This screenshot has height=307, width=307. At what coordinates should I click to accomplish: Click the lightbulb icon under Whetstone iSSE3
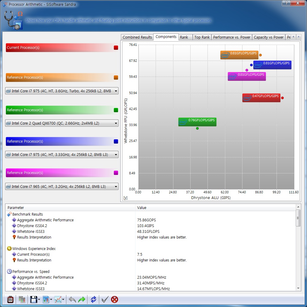tap(14, 237)
